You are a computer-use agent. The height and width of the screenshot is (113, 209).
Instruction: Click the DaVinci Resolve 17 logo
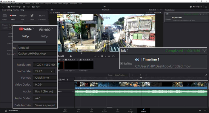pos(6,111)
